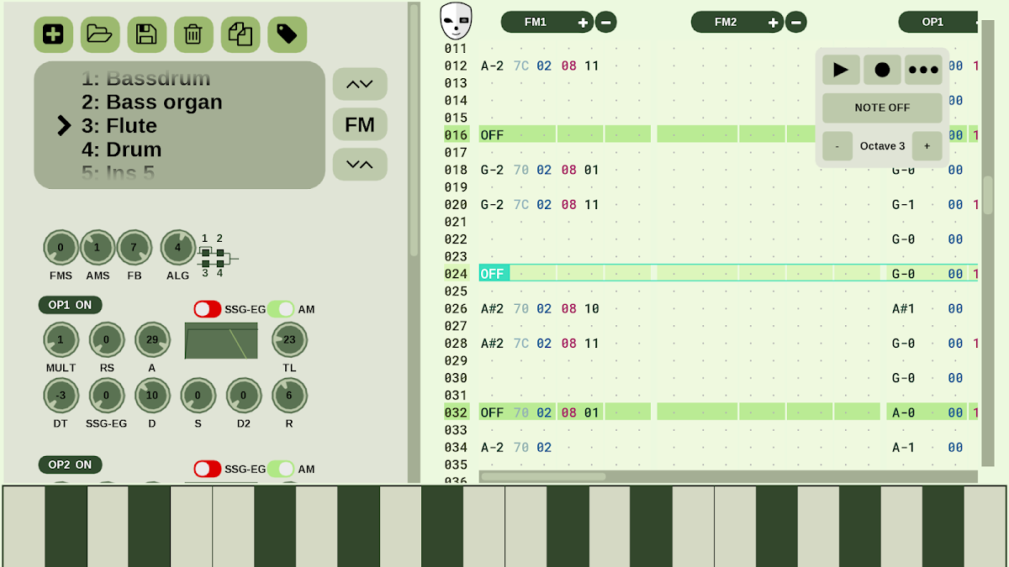Click the NOTE OFF button
Image resolution: width=1009 pixels, height=567 pixels.
pos(882,108)
